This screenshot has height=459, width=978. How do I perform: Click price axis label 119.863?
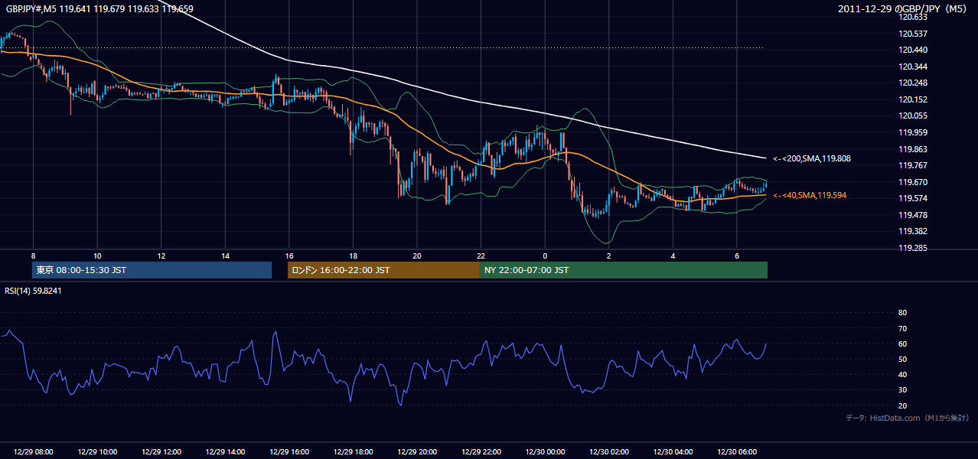pyautogui.click(x=914, y=149)
